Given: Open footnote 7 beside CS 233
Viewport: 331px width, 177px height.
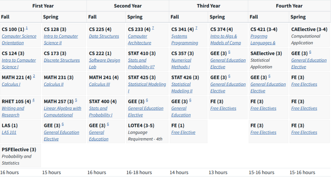Looking at the screenshot, I should [153, 28].
